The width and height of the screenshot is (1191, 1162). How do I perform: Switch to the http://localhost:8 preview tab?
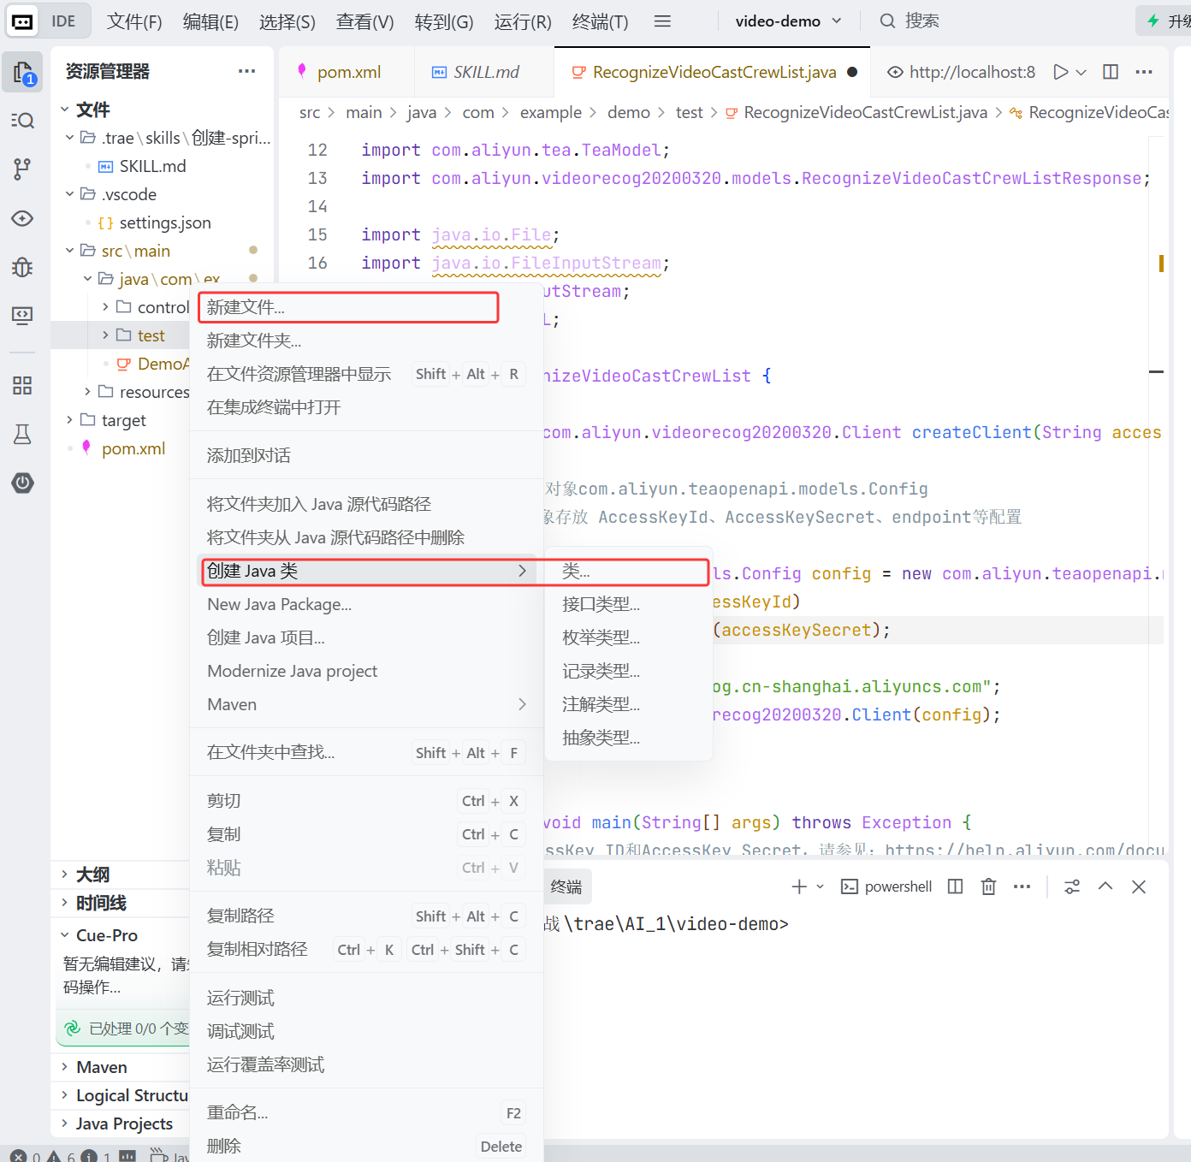pyautogui.click(x=961, y=72)
